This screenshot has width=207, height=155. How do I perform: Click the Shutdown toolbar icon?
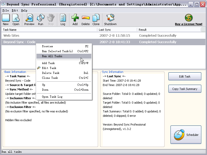point(110,18)
